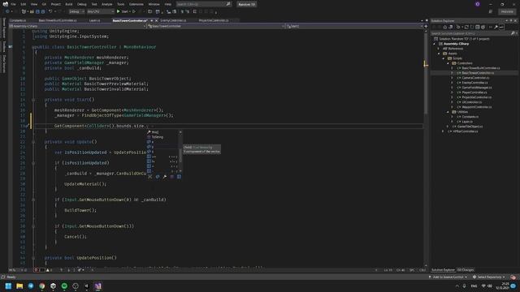Open the Debug menu

click(x=81, y=4)
